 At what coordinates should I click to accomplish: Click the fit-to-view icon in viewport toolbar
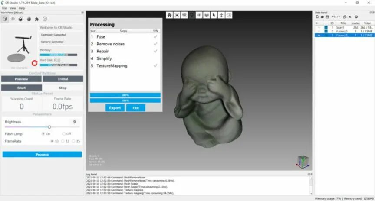tap(177, 15)
